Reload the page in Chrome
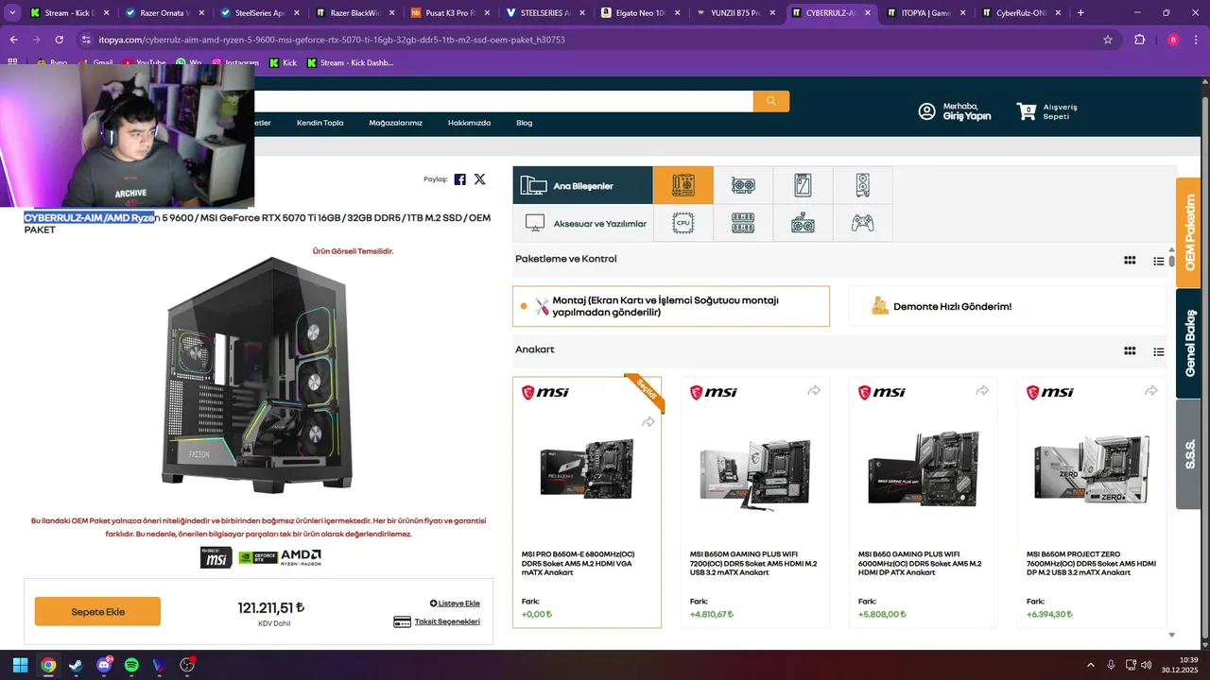Viewport: 1210px width, 680px height. pos(59,40)
